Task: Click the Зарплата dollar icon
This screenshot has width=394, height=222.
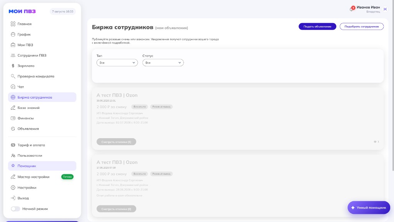Action: 13,66
